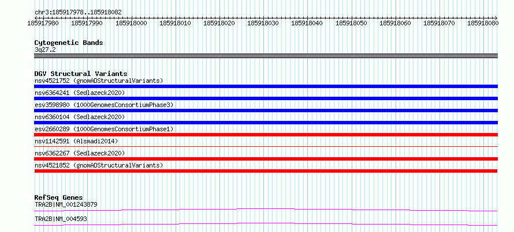This screenshot has width=514, height=232.
Task: Click ruler tick label 185917980
Action: (x=43, y=23)
